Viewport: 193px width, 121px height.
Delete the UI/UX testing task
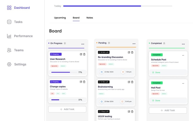[x=132, y=112]
